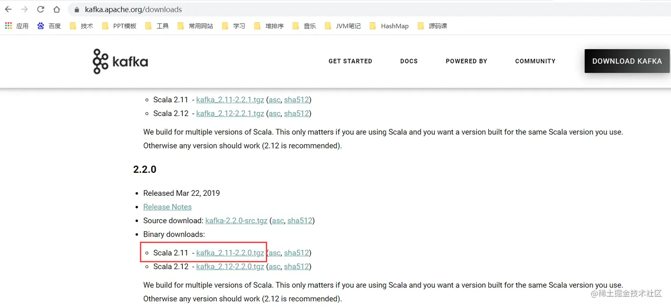Open the 学习 bookmarks folder

pyautogui.click(x=233, y=26)
